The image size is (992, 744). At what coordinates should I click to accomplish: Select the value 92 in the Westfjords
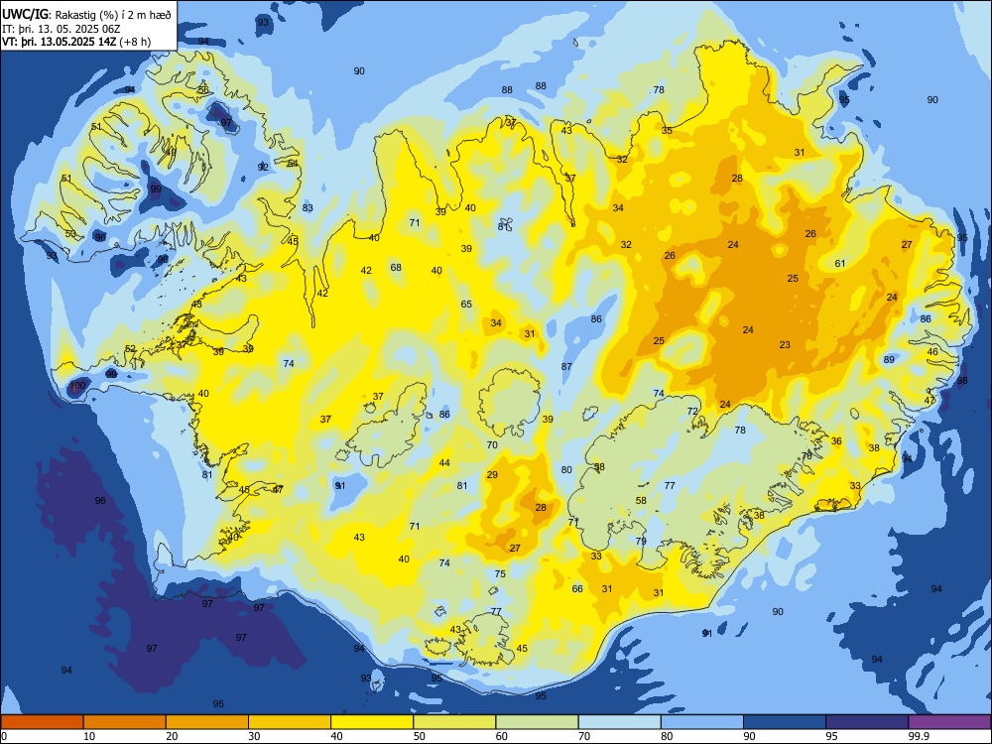tap(263, 167)
